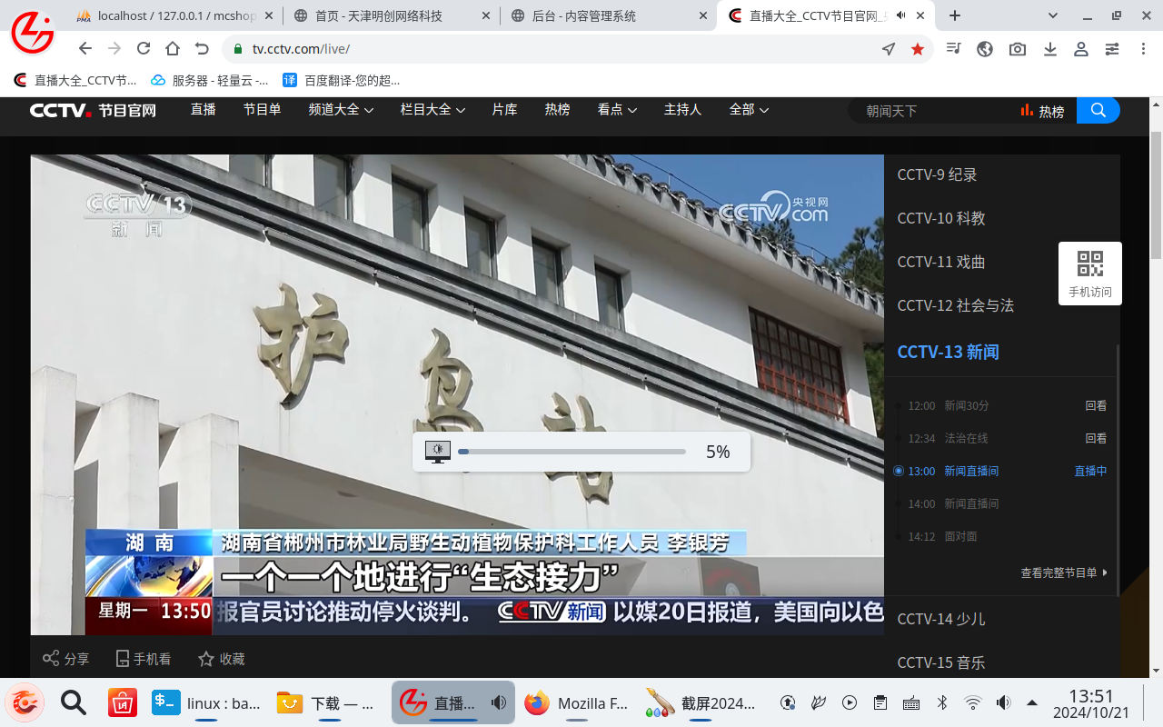
Task: Click the send/share arrow in address bar
Action: click(889, 49)
